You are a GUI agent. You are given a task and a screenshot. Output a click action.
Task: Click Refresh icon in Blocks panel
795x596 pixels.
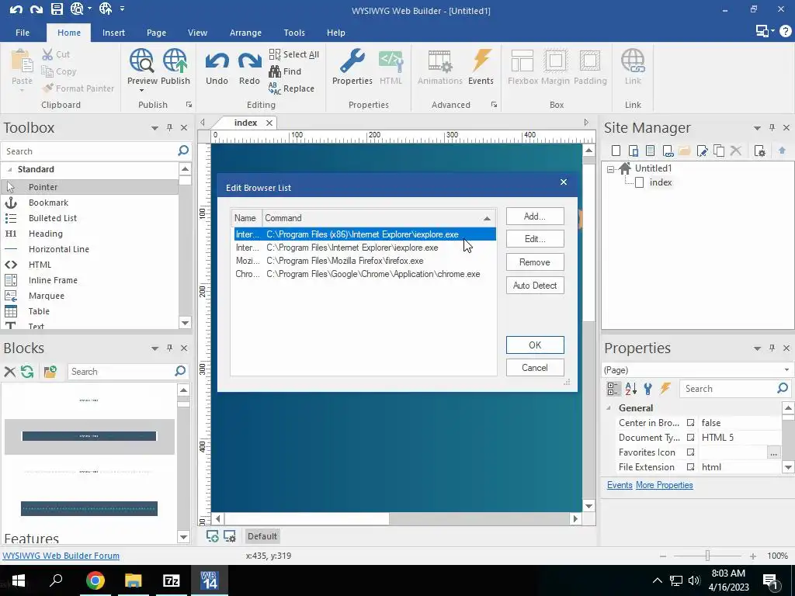pos(27,372)
